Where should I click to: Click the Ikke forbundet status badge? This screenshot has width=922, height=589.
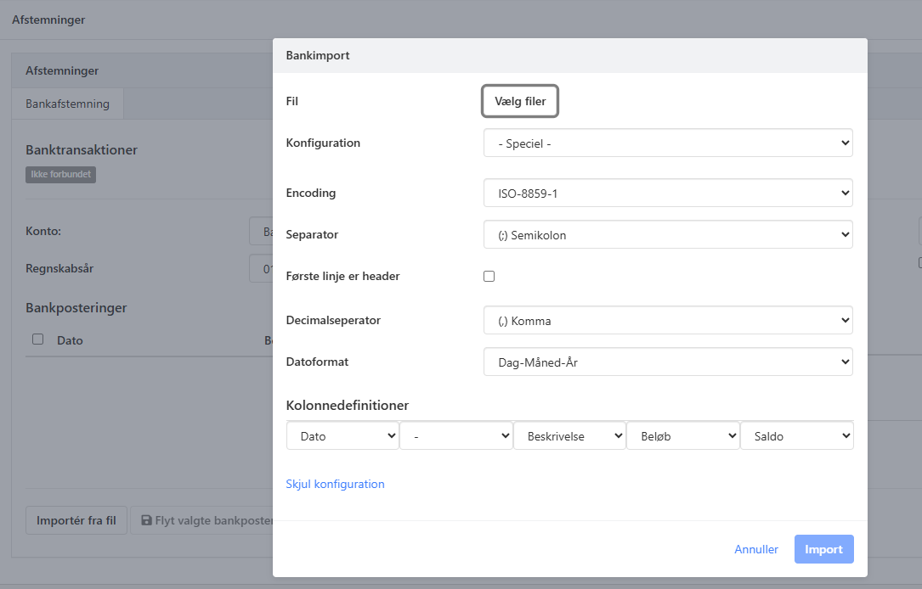[x=60, y=174]
